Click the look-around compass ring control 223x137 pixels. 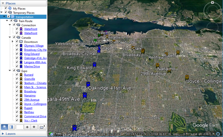tap(212, 11)
